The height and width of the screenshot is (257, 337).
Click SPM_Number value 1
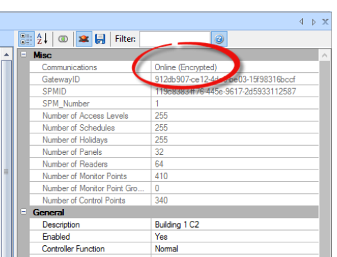tap(157, 103)
